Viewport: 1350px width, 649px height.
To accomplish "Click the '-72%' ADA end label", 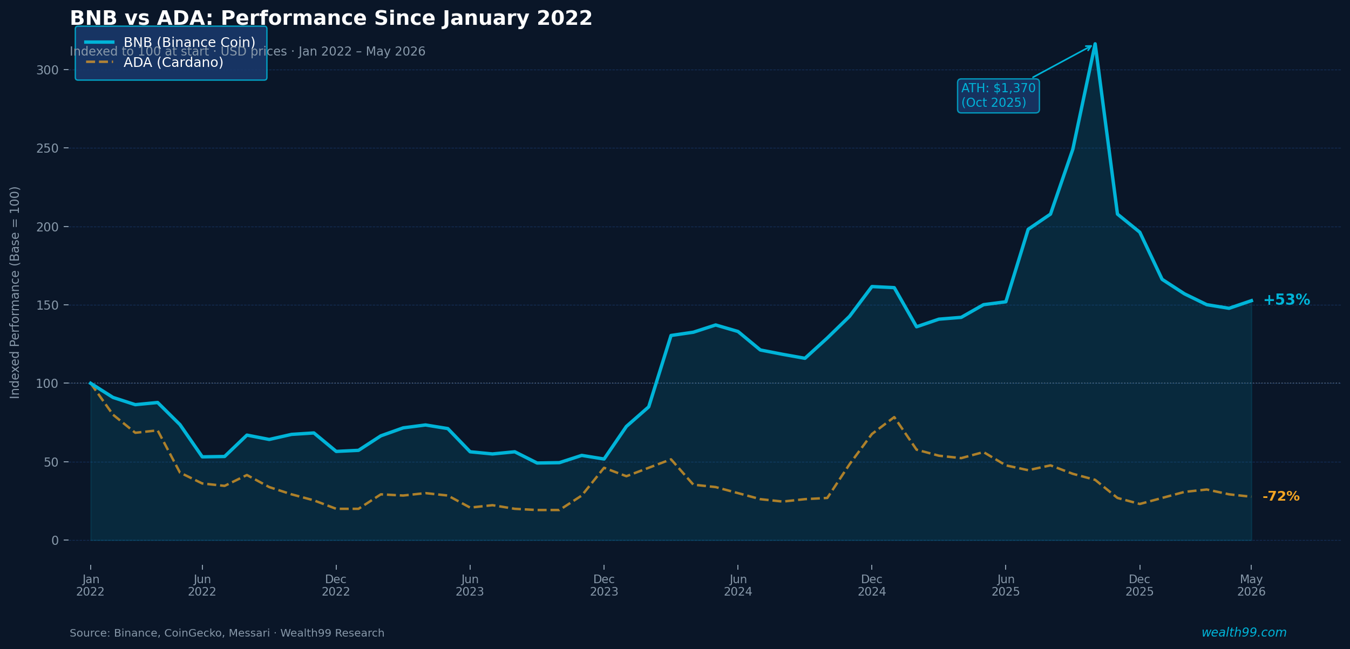I will pos(1281,496).
